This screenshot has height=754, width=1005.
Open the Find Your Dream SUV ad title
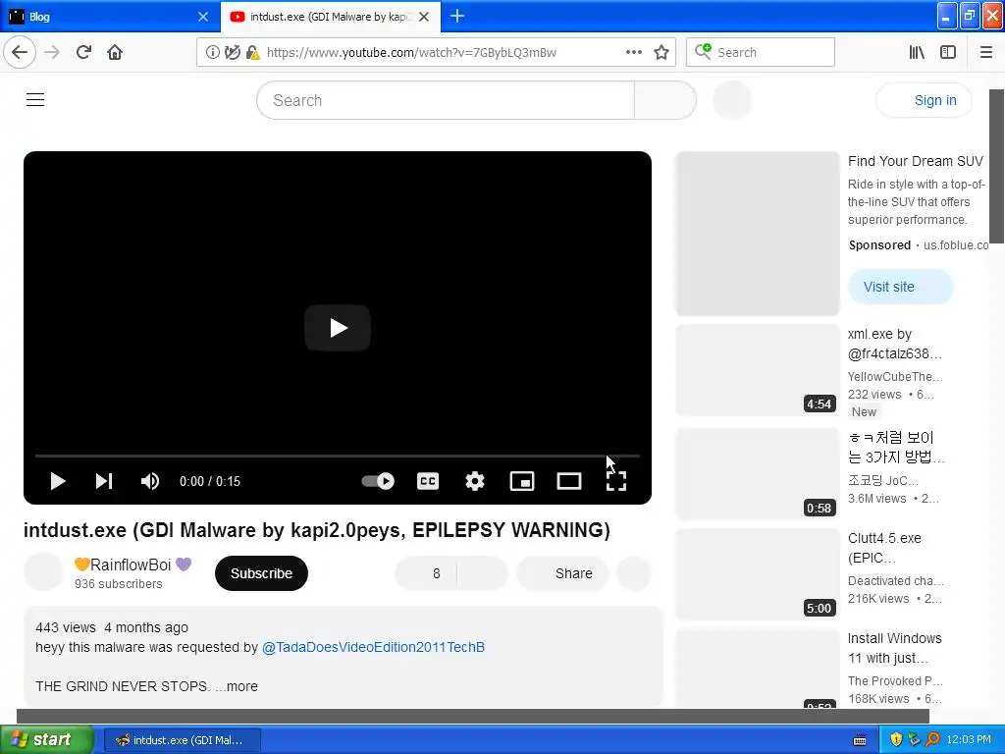pyautogui.click(x=916, y=161)
